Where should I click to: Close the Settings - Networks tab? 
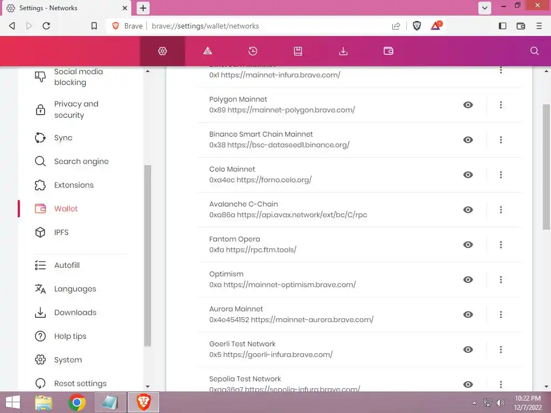(125, 8)
